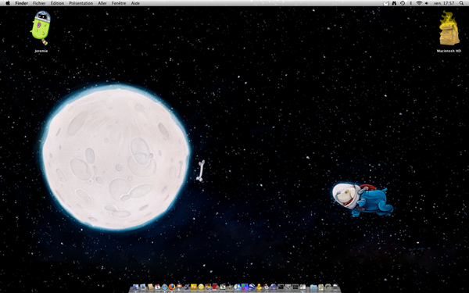This screenshot has height=293, width=469.
Task: Open the volume control in menu bar
Action: (427, 3)
